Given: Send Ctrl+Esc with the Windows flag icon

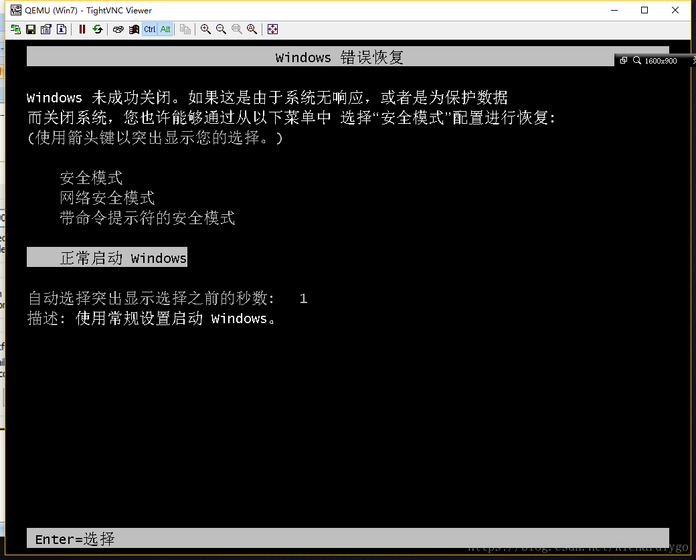Looking at the screenshot, I should (x=134, y=29).
